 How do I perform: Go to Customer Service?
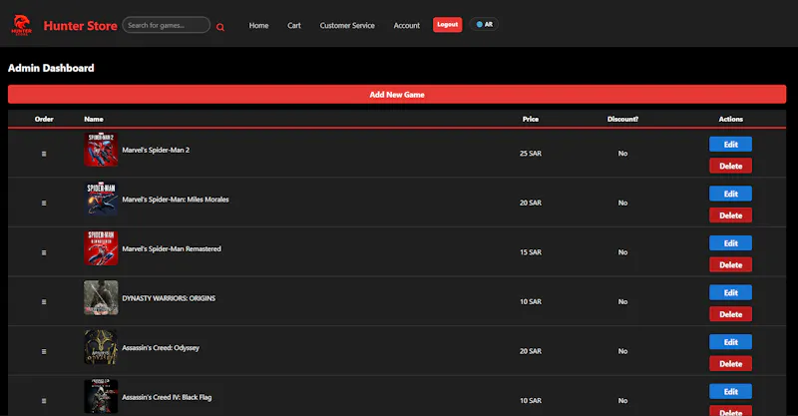347,26
